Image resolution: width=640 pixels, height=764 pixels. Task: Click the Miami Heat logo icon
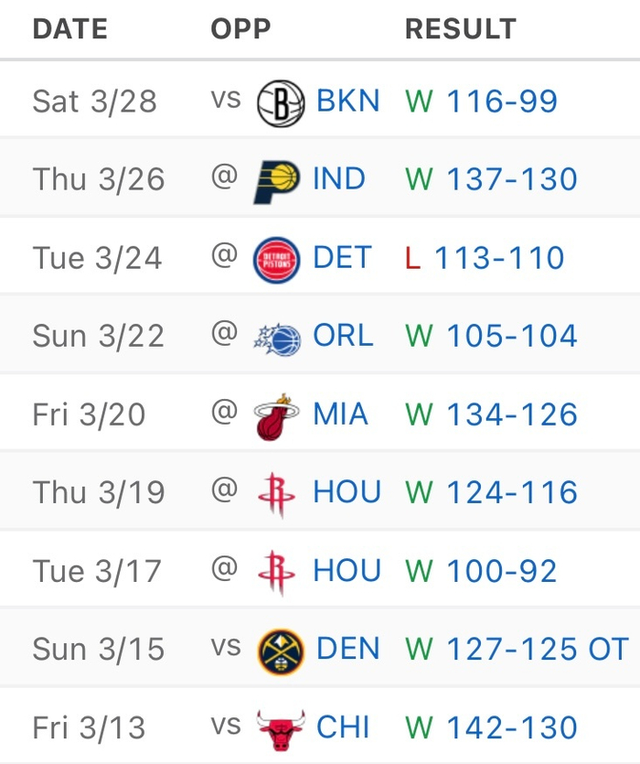pos(276,415)
